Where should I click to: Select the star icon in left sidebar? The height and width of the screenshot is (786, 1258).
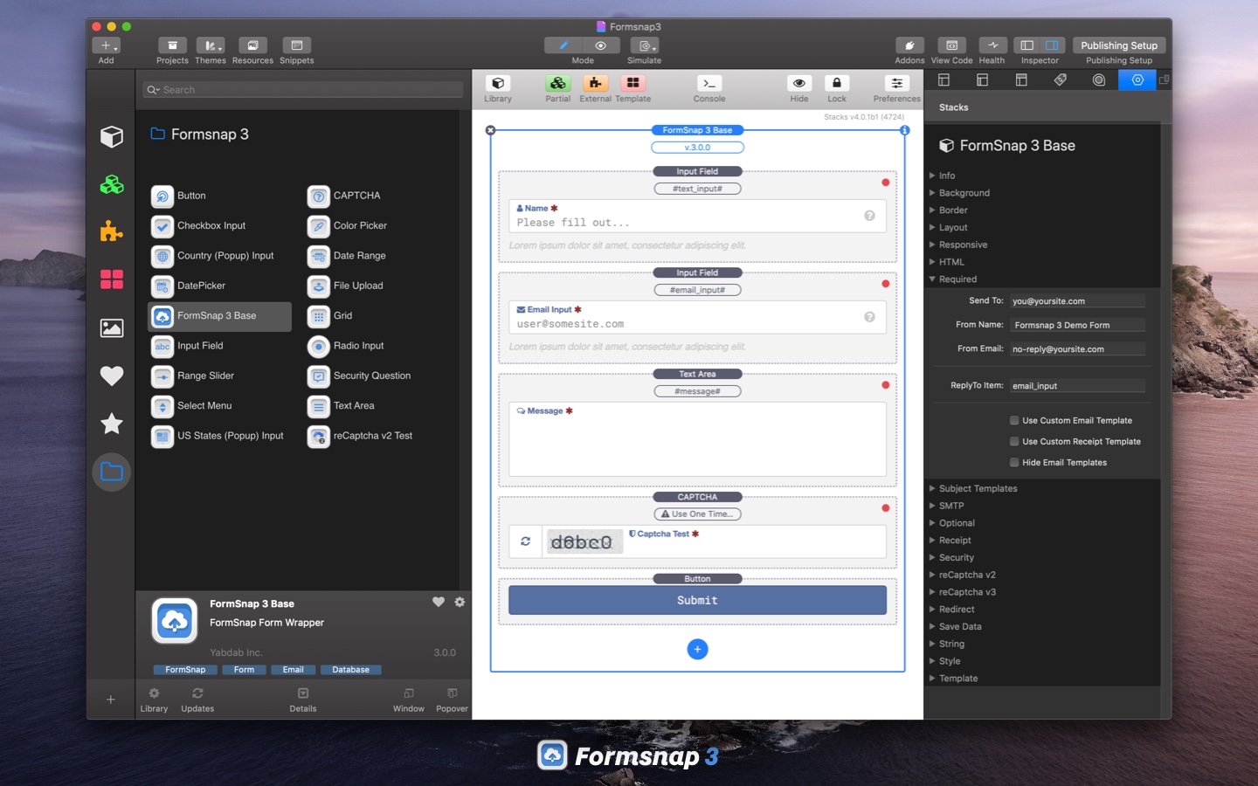112,424
